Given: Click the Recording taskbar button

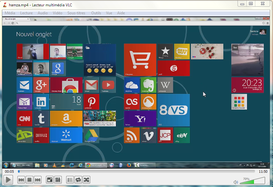Looking at the screenshot, I should pyautogui.click(x=144, y=165).
